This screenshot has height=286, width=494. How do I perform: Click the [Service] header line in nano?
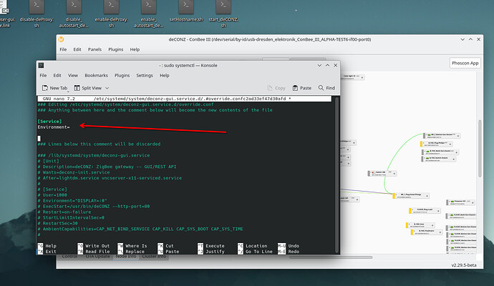[x=49, y=122]
